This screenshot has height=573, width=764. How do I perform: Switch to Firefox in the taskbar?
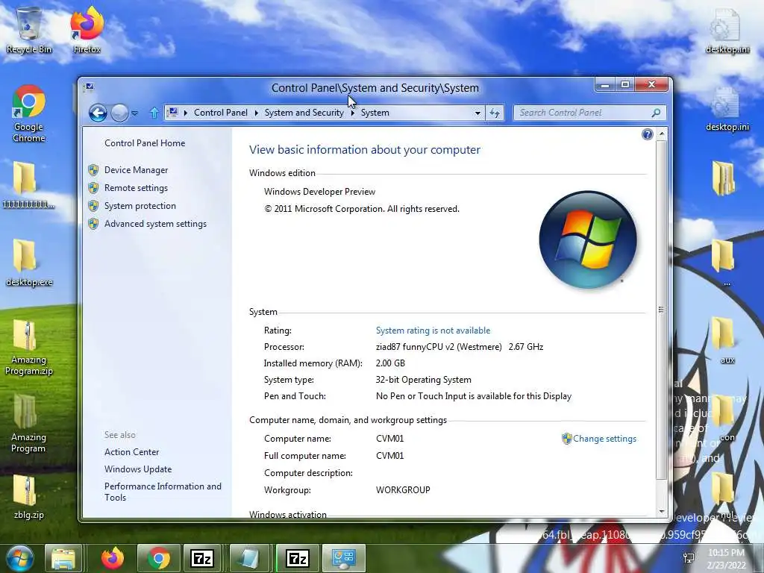tap(113, 558)
